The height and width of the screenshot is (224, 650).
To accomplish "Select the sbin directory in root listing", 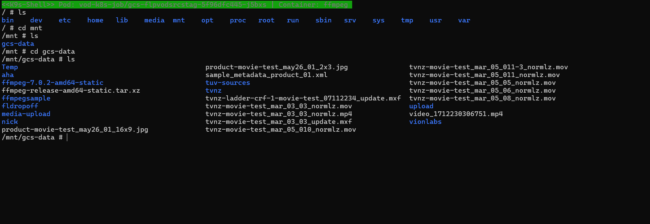I will coord(323,20).
